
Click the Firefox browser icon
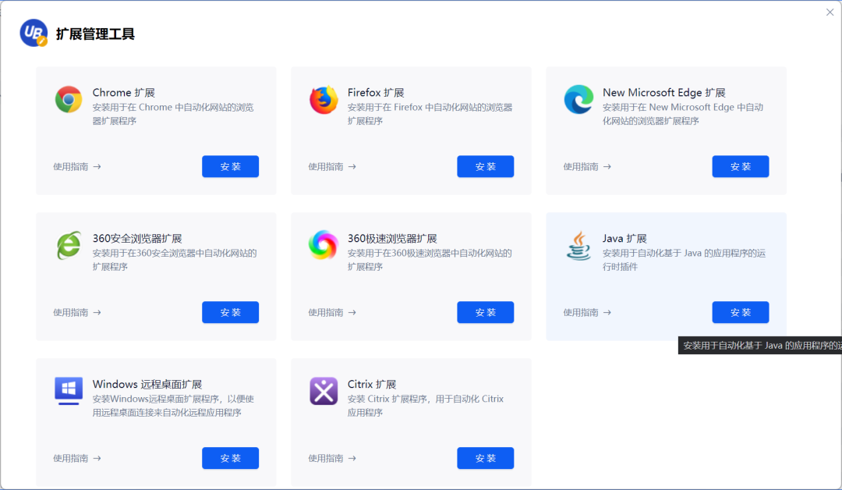point(324,99)
